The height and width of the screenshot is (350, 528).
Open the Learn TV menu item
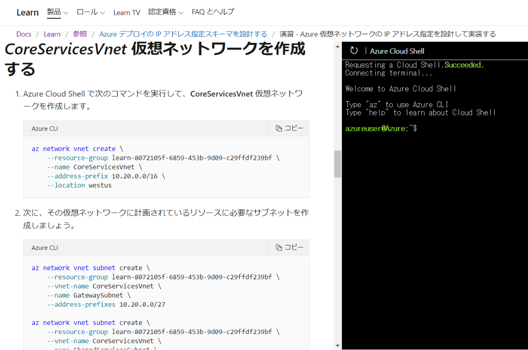coord(126,12)
